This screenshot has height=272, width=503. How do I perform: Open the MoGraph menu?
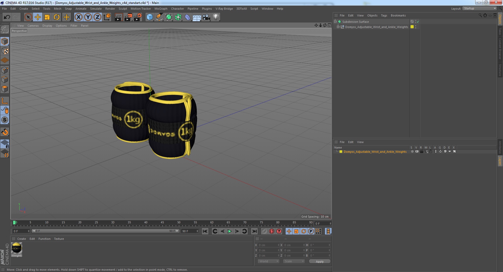coord(161,9)
